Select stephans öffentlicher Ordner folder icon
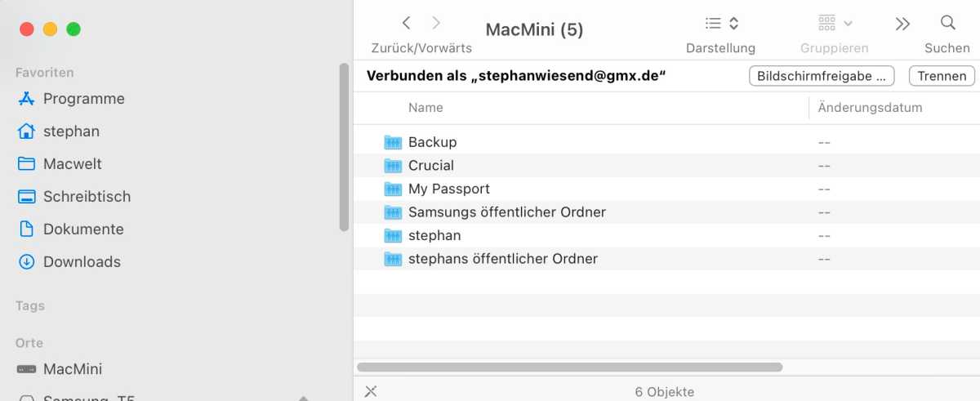This screenshot has height=401, width=980. pos(393,259)
